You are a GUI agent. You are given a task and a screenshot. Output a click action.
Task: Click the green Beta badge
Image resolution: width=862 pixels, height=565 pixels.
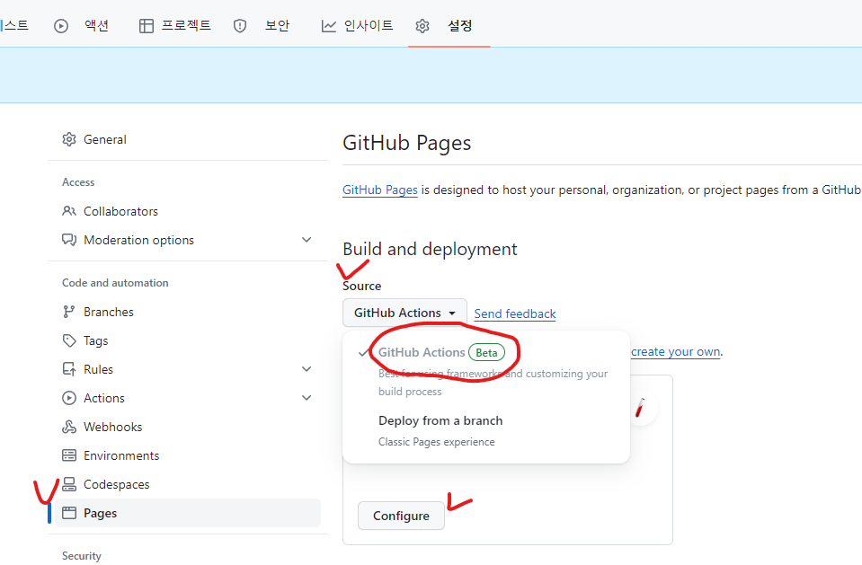click(486, 352)
